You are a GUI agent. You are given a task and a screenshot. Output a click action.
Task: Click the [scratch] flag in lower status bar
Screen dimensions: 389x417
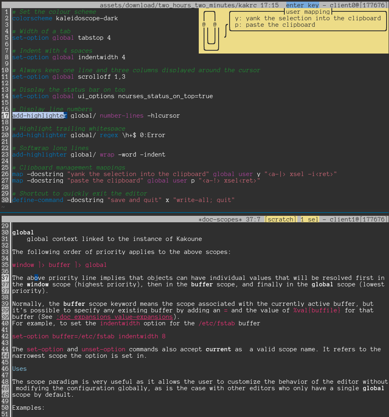(280, 219)
